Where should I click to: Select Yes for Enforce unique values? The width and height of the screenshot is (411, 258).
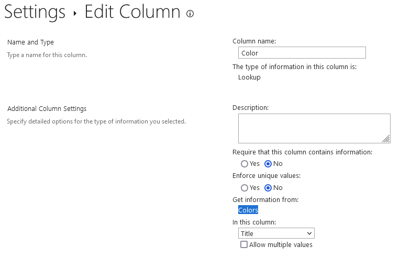click(x=245, y=188)
